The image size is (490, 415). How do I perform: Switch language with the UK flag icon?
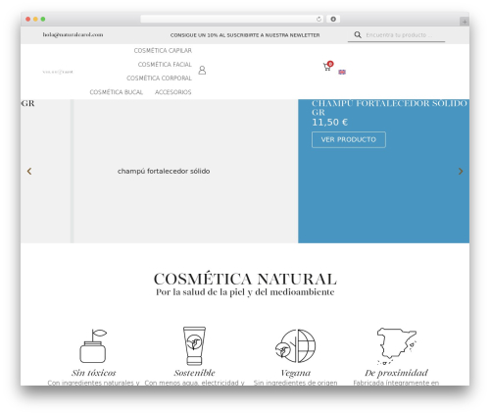(342, 72)
